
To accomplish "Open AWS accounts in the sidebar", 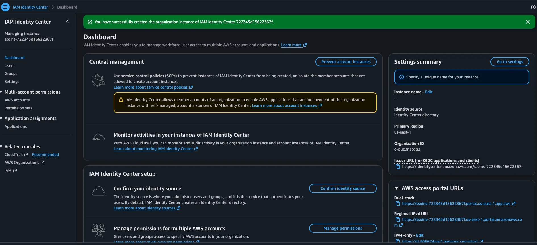I will click(17, 100).
